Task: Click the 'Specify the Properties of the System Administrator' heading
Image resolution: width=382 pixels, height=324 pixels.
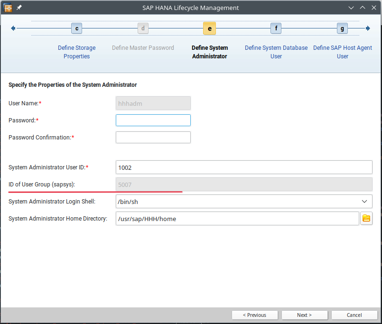Action: click(x=73, y=85)
